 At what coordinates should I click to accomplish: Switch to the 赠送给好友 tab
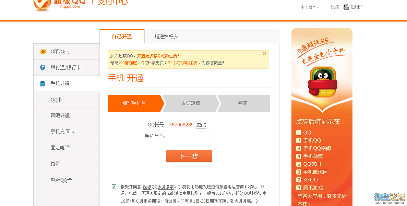(x=166, y=37)
